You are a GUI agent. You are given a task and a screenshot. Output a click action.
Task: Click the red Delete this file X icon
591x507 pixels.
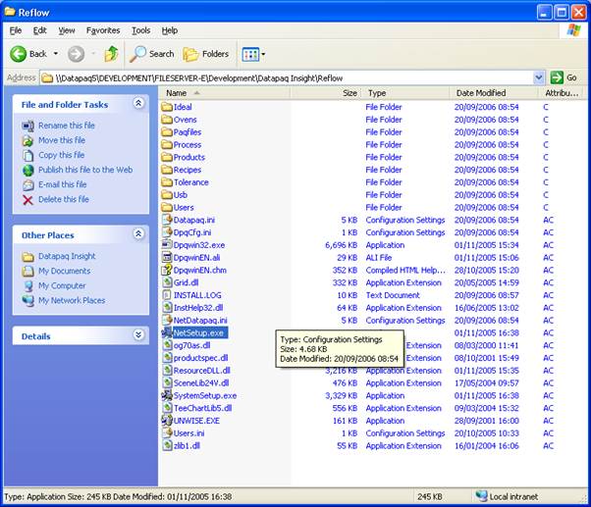27,199
